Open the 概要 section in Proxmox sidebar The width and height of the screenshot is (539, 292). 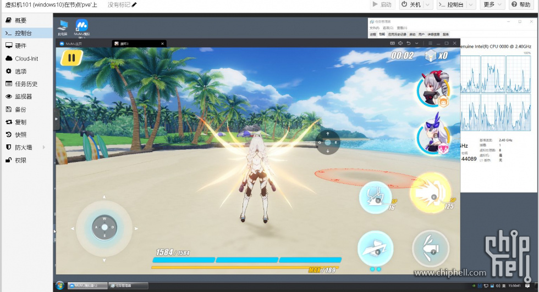(x=27, y=20)
